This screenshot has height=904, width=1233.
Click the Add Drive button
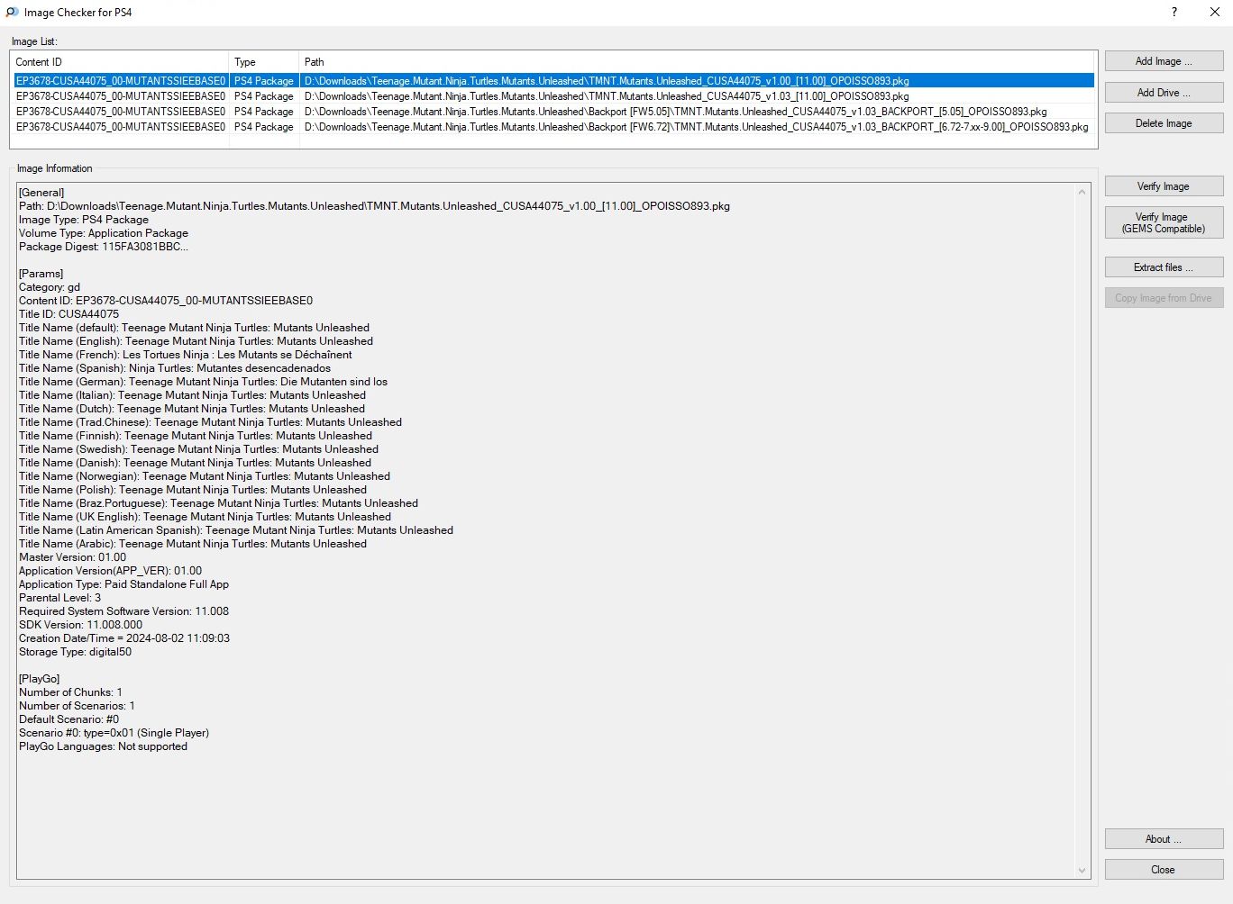click(x=1164, y=93)
